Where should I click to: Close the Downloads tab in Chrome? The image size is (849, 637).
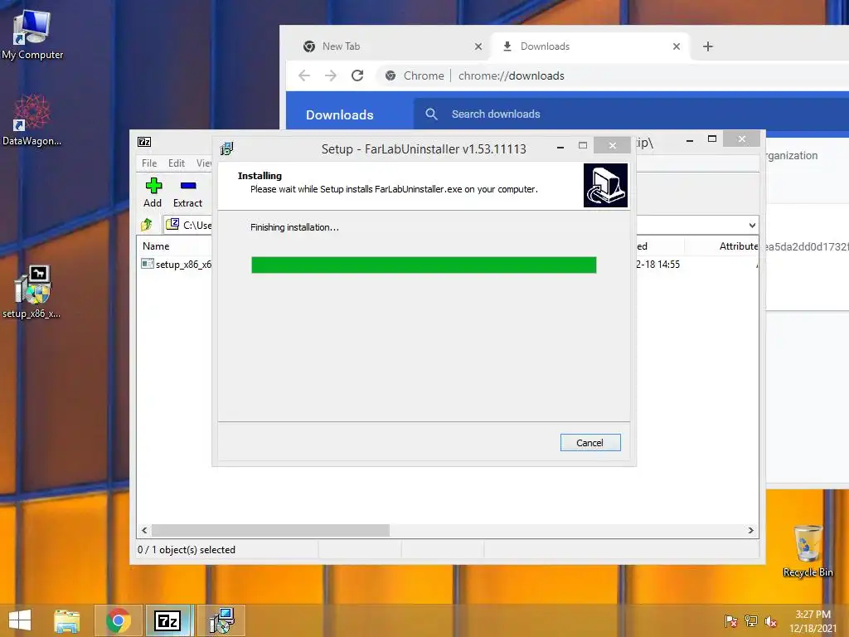(x=677, y=46)
